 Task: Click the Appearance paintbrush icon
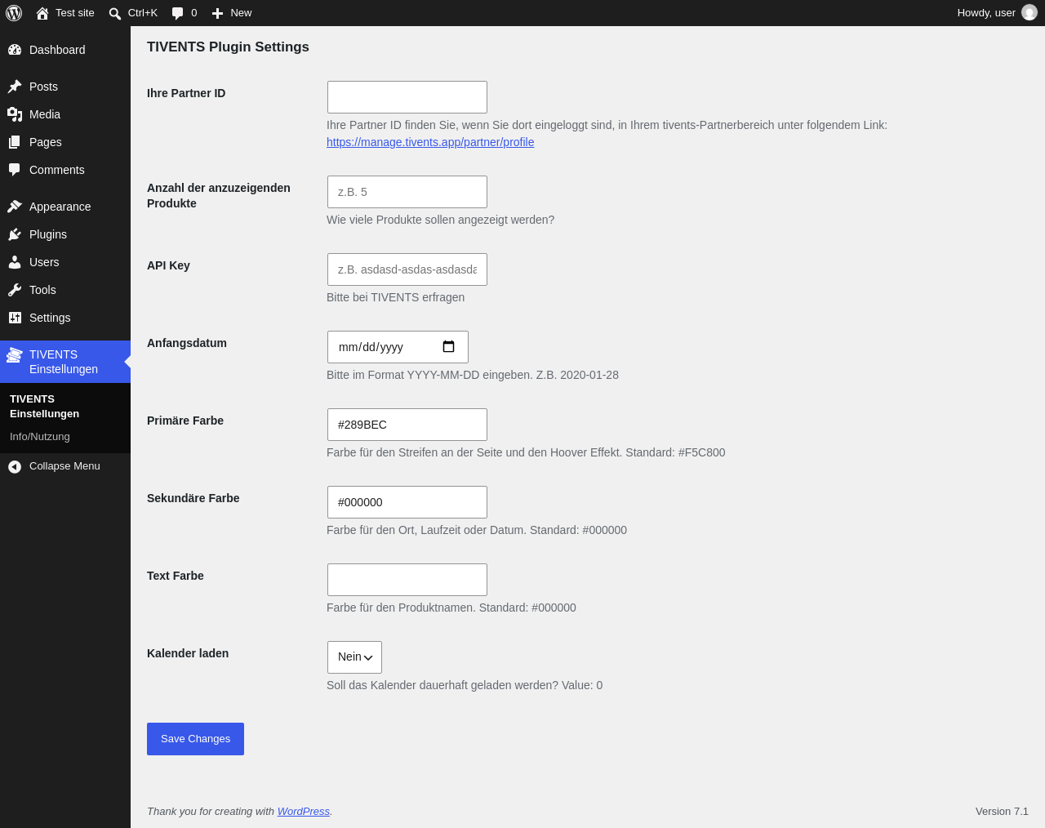click(15, 207)
